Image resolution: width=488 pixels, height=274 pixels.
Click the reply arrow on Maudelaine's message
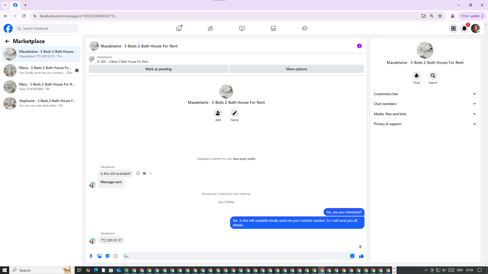pos(144,174)
